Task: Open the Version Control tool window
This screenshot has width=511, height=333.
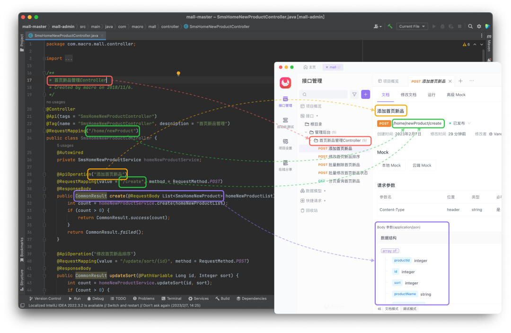Action: [45, 298]
